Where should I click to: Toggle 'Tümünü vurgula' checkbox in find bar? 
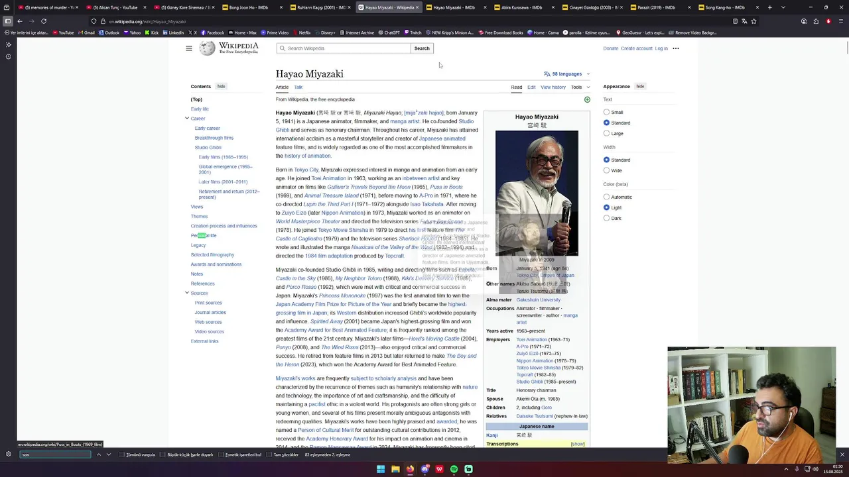tap(122, 454)
